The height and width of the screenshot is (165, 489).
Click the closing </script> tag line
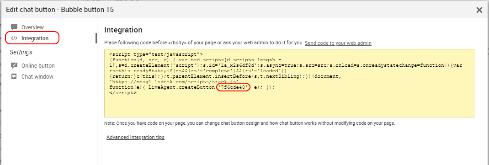tap(122, 93)
